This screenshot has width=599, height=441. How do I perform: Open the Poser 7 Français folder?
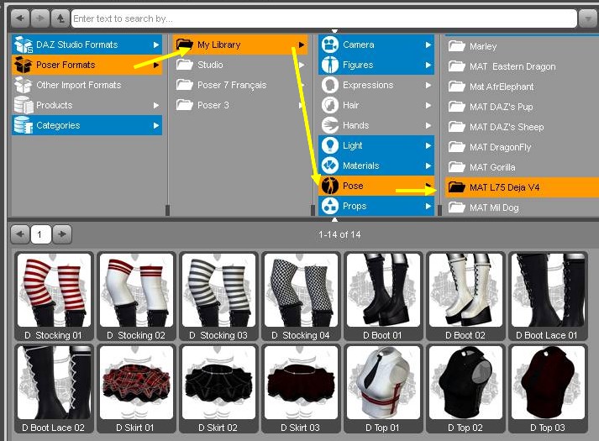tap(239, 85)
